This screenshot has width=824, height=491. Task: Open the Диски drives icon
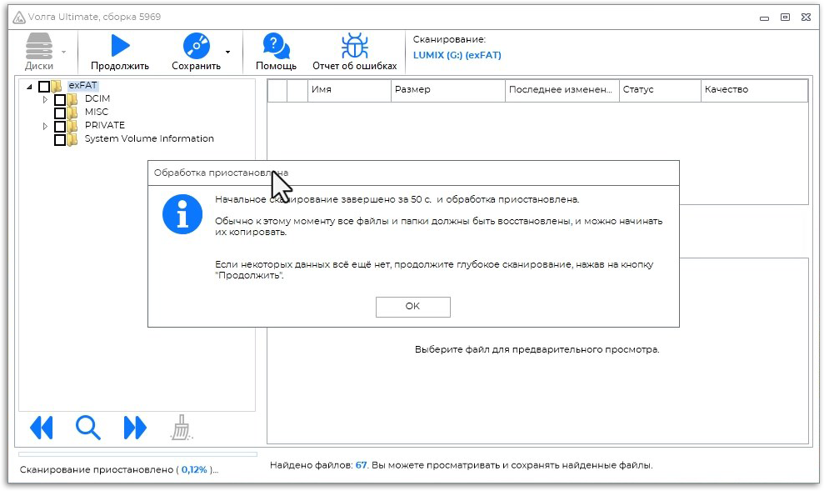[x=39, y=46]
